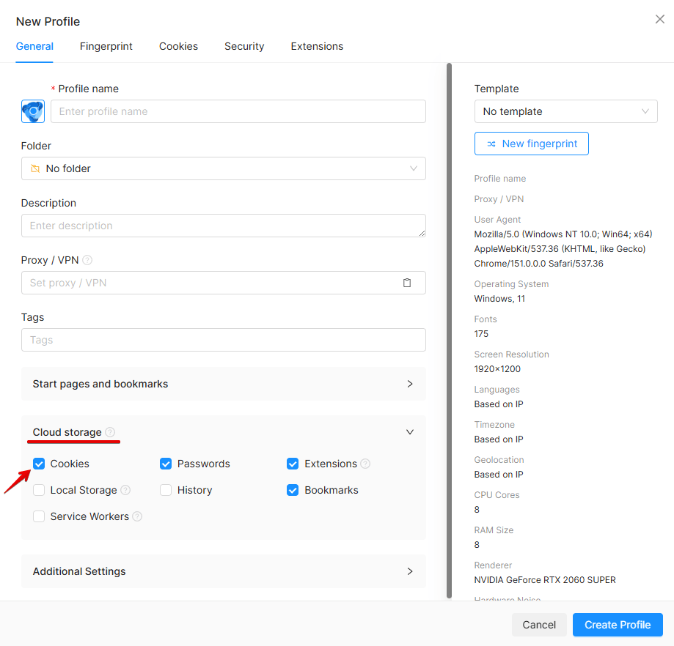The width and height of the screenshot is (674, 646).
Task: Enable the Service Workers checkbox
Action: click(39, 516)
